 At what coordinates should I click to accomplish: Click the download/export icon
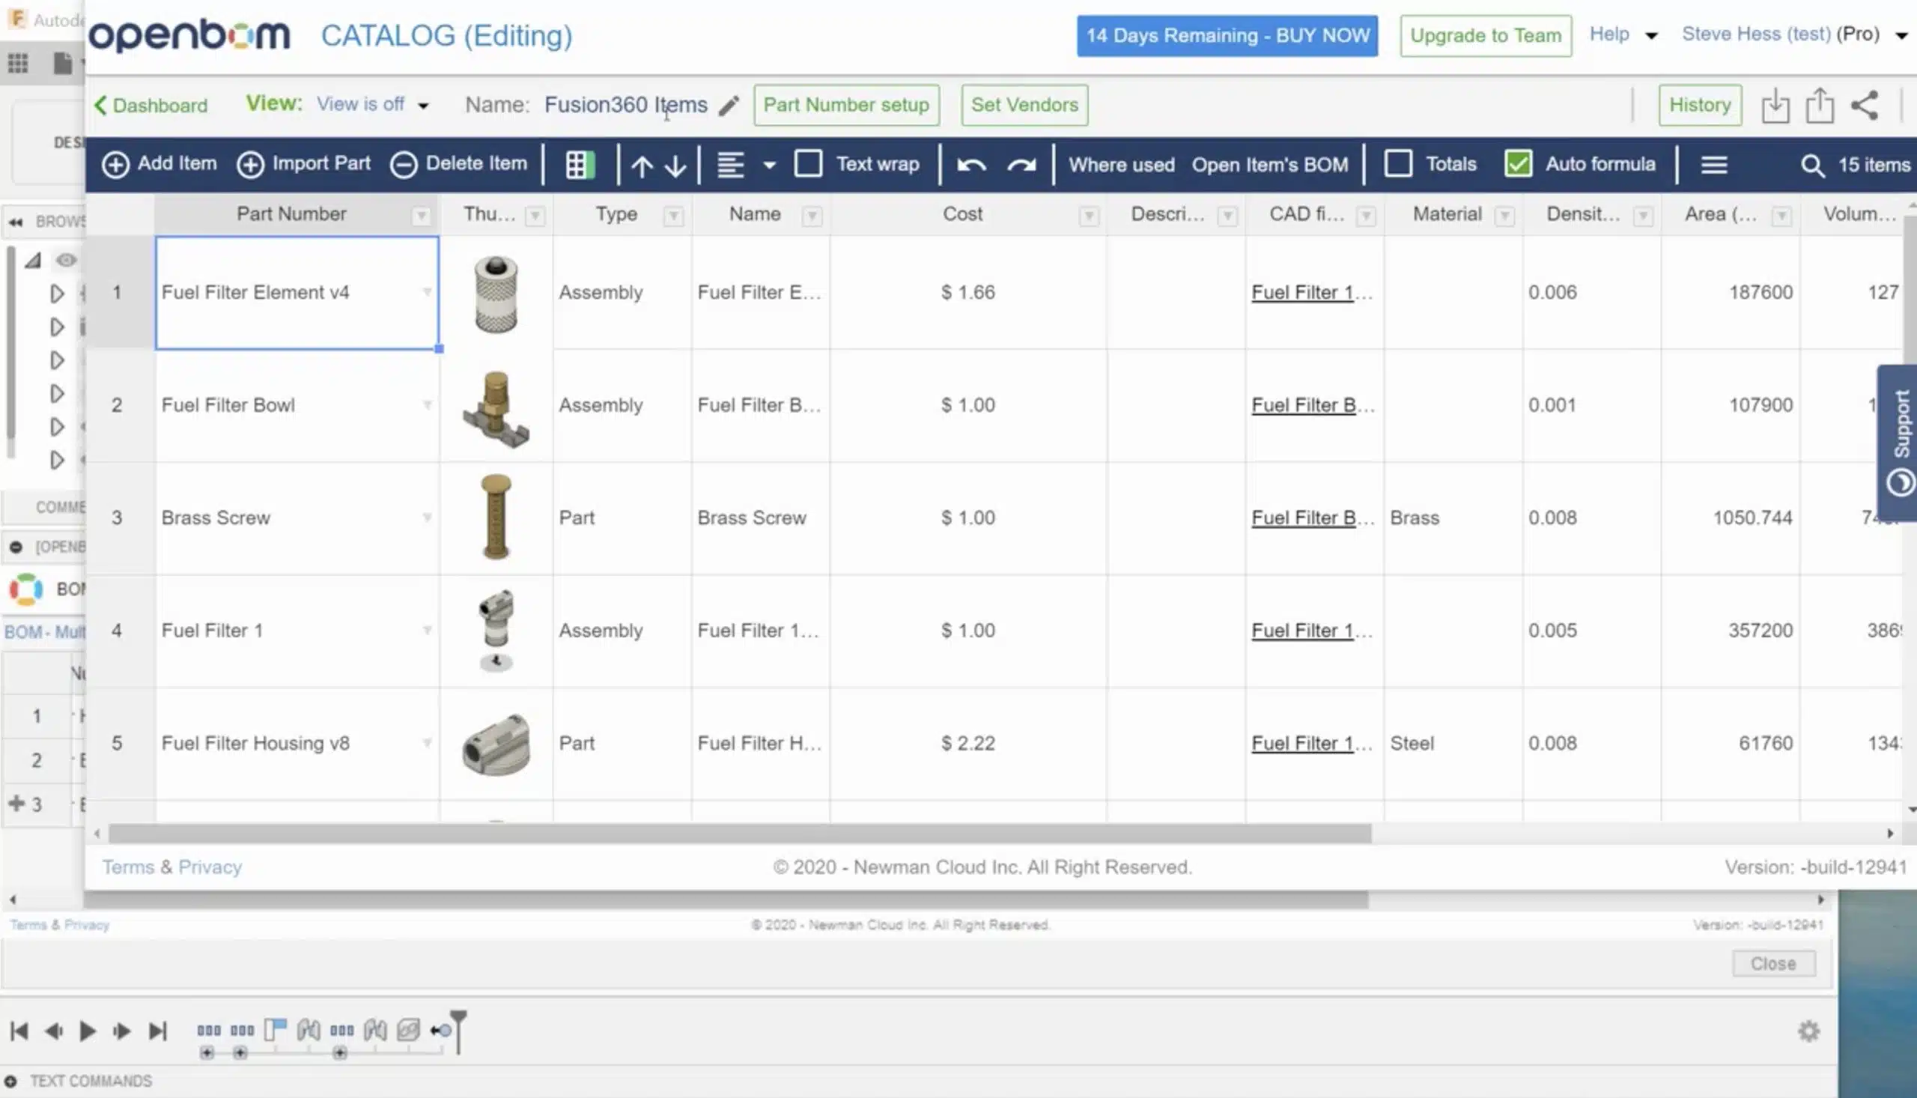(1775, 106)
